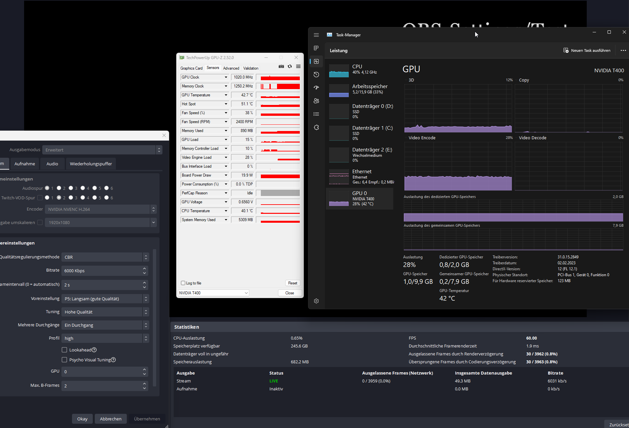Toggle the output rescale checkbox

tap(40, 222)
